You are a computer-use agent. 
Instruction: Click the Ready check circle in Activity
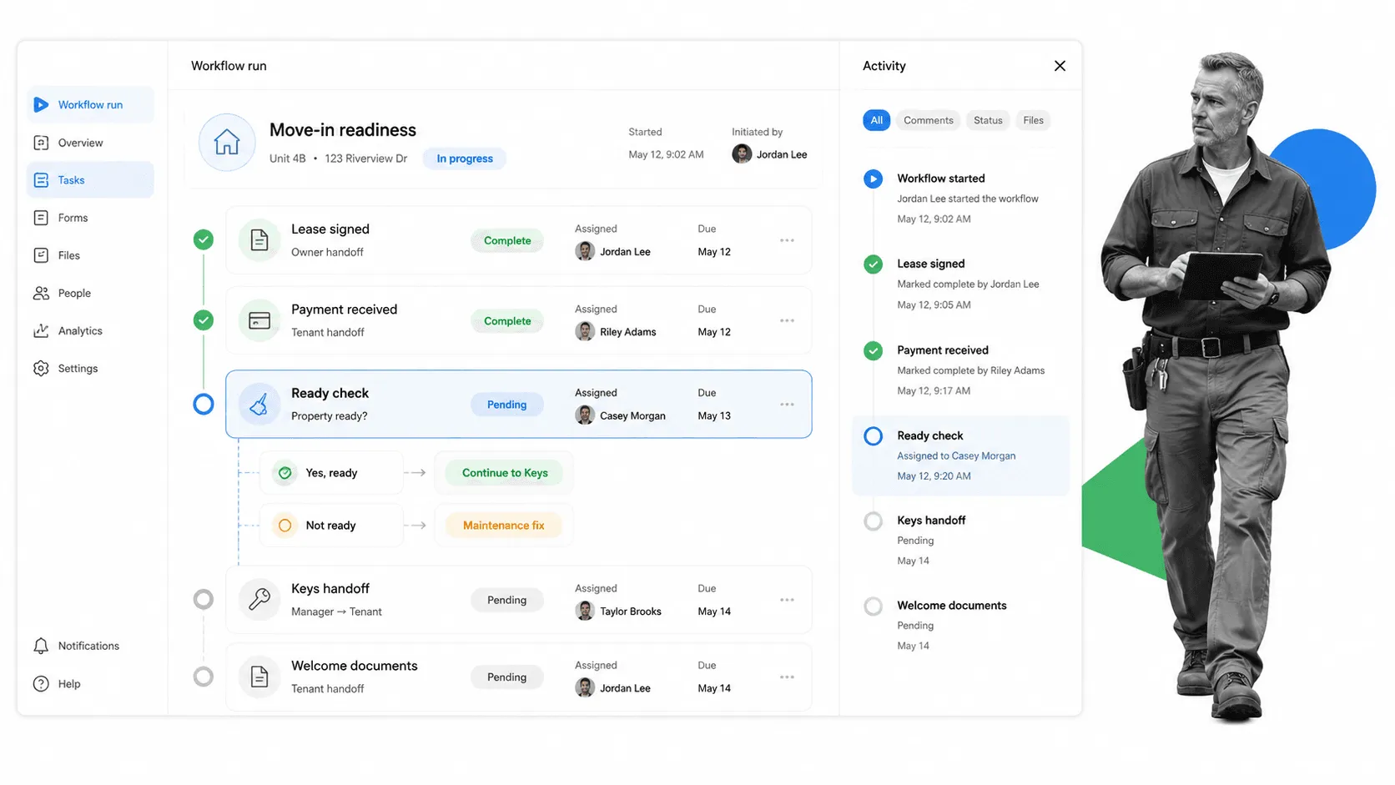(x=873, y=436)
